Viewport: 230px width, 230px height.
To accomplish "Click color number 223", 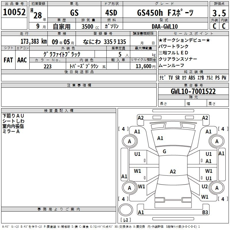I will pyautogui.click(x=47, y=66).
